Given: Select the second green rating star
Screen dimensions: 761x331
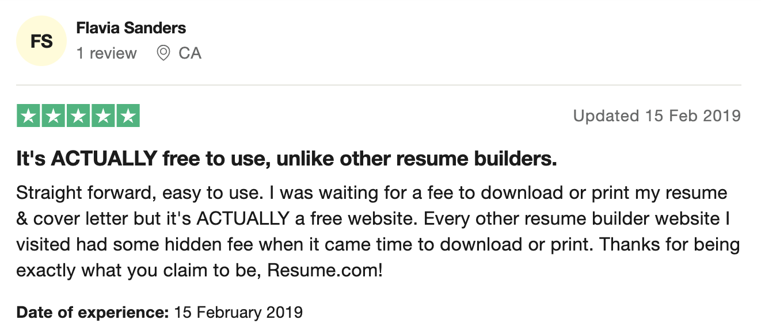Looking at the screenshot, I should coord(54,116).
